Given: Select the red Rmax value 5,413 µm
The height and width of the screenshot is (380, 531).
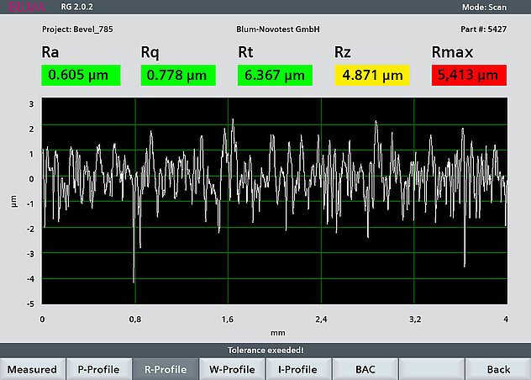Looking at the screenshot, I should (x=471, y=76).
